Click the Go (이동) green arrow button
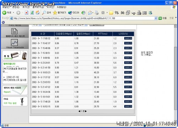Screen dimensions: 178x128 pos(163,18)
